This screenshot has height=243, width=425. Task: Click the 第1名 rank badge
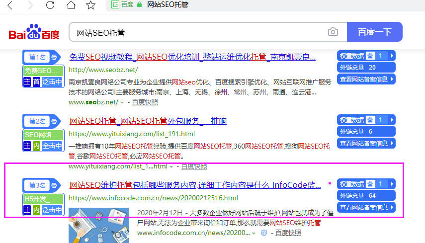point(37,57)
